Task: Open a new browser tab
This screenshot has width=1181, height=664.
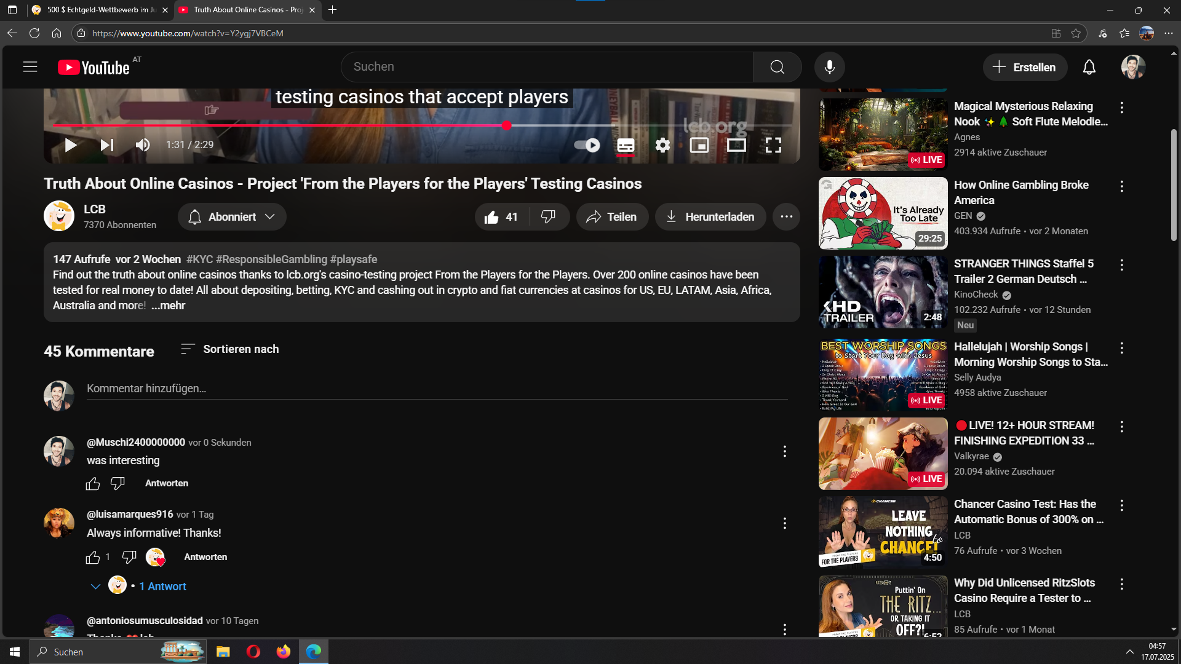Action: [x=332, y=10]
